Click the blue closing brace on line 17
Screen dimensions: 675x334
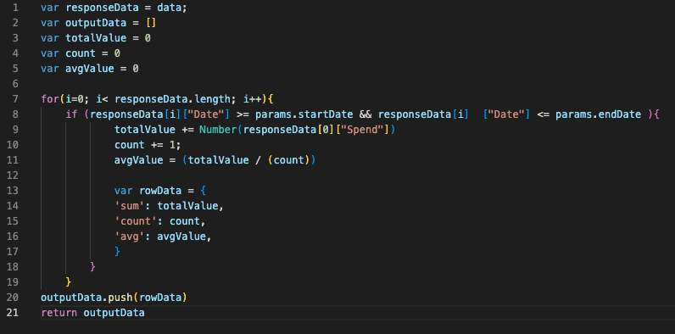click(117, 251)
